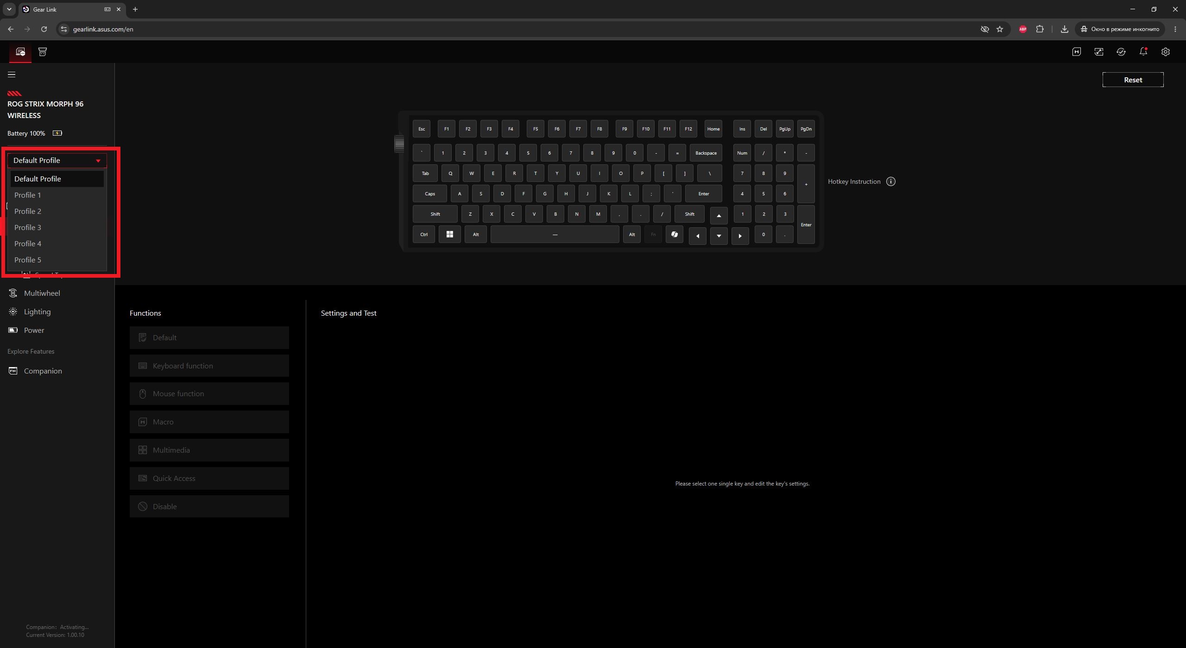Open a new browser tab
The width and height of the screenshot is (1186, 648).
point(135,9)
